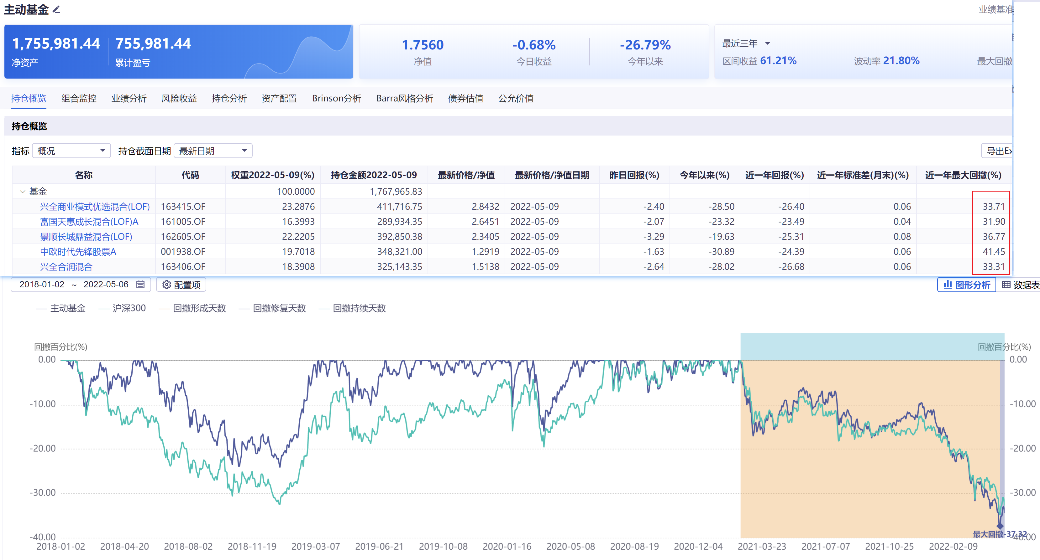Open the 持仓截面日期 最新日期 dropdown
The image size is (1040, 560).
[x=213, y=151]
